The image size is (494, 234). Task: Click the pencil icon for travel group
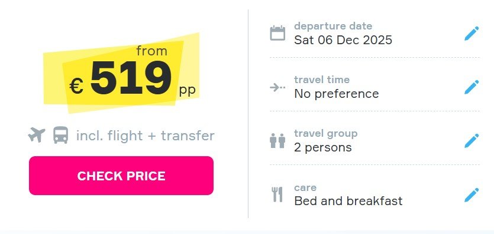pyautogui.click(x=472, y=140)
